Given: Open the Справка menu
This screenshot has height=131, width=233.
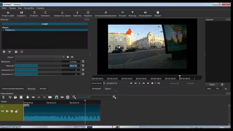Looking at the screenshot, I should coord(40,8).
